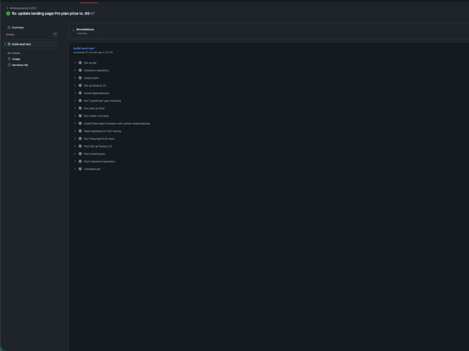Viewport: 469px width, 351px height.
Task: Expand Run Playwright E2E tests step
Action: pos(75,139)
